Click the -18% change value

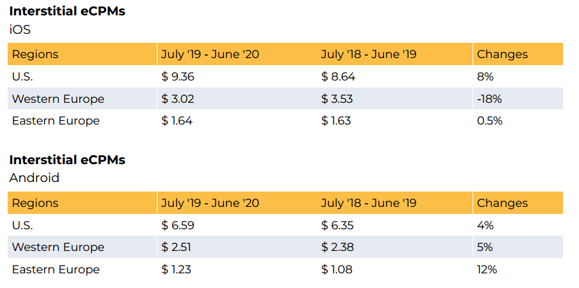[x=490, y=99]
